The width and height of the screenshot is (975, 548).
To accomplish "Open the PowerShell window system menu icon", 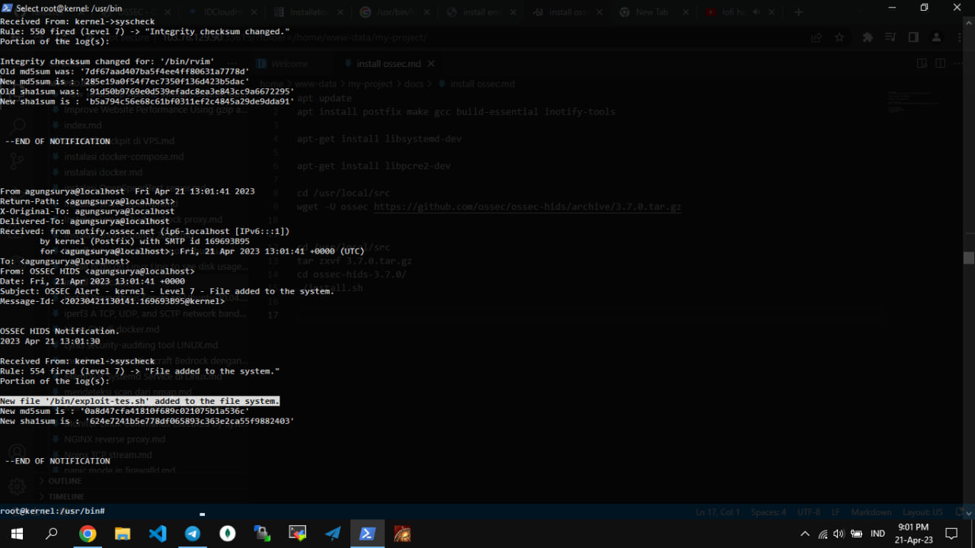I will coord(7,8).
